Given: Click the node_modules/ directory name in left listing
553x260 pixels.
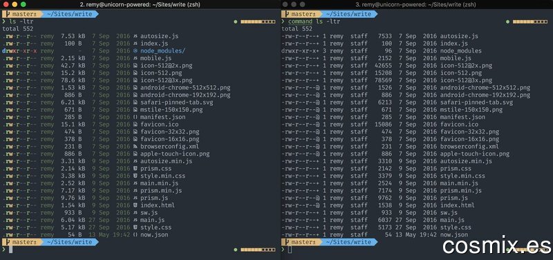Looking at the screenshot, I should [163, 50].
